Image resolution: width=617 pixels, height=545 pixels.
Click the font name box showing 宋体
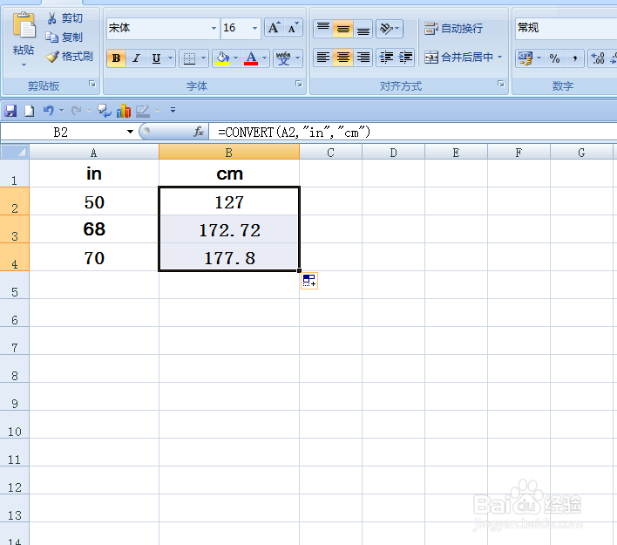pos(158,28)
